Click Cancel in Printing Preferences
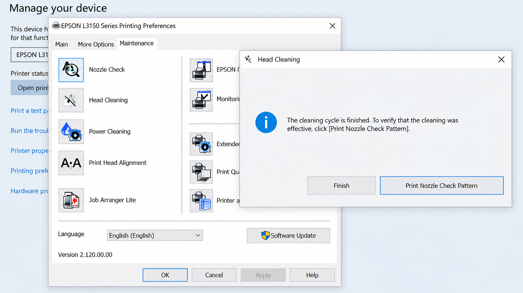Screen dimensions: 523x293 [x=214, y=275]
